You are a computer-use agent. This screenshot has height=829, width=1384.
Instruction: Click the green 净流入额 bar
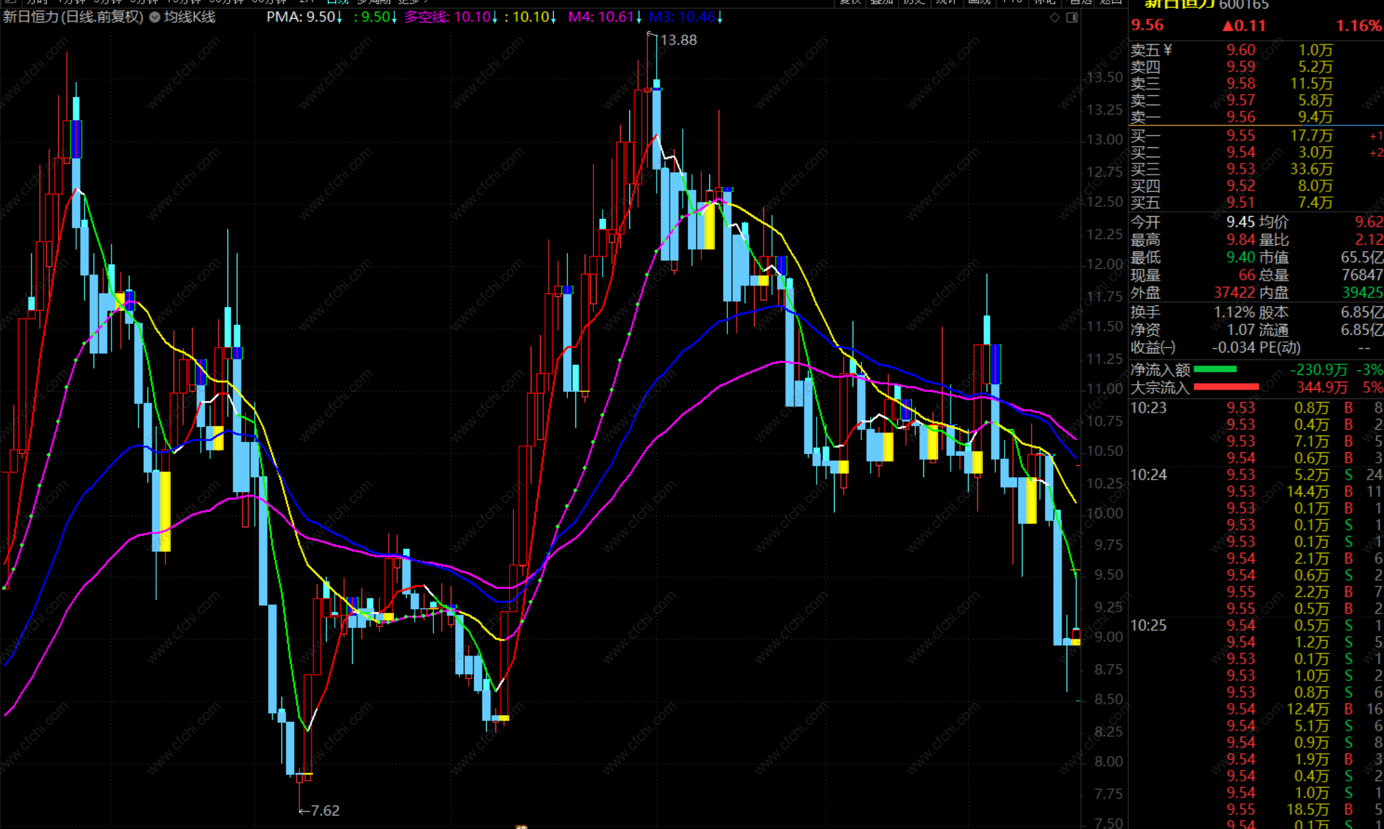[1215, 370]
